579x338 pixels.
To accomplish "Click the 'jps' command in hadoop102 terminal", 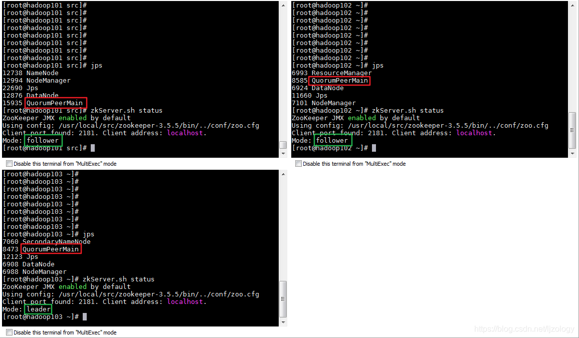I will [x=378, y=65].
